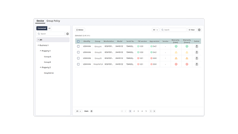Click the Model column header
Screen dimensions: 238x134
[x=120, y=41]
